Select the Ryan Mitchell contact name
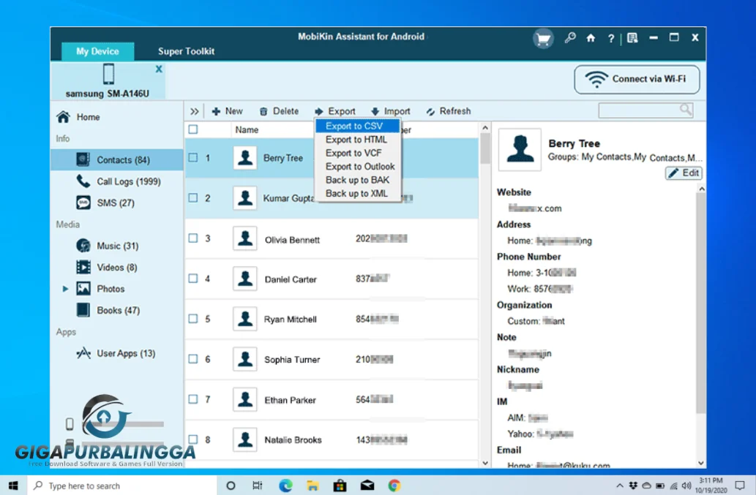 coord(291,320)
